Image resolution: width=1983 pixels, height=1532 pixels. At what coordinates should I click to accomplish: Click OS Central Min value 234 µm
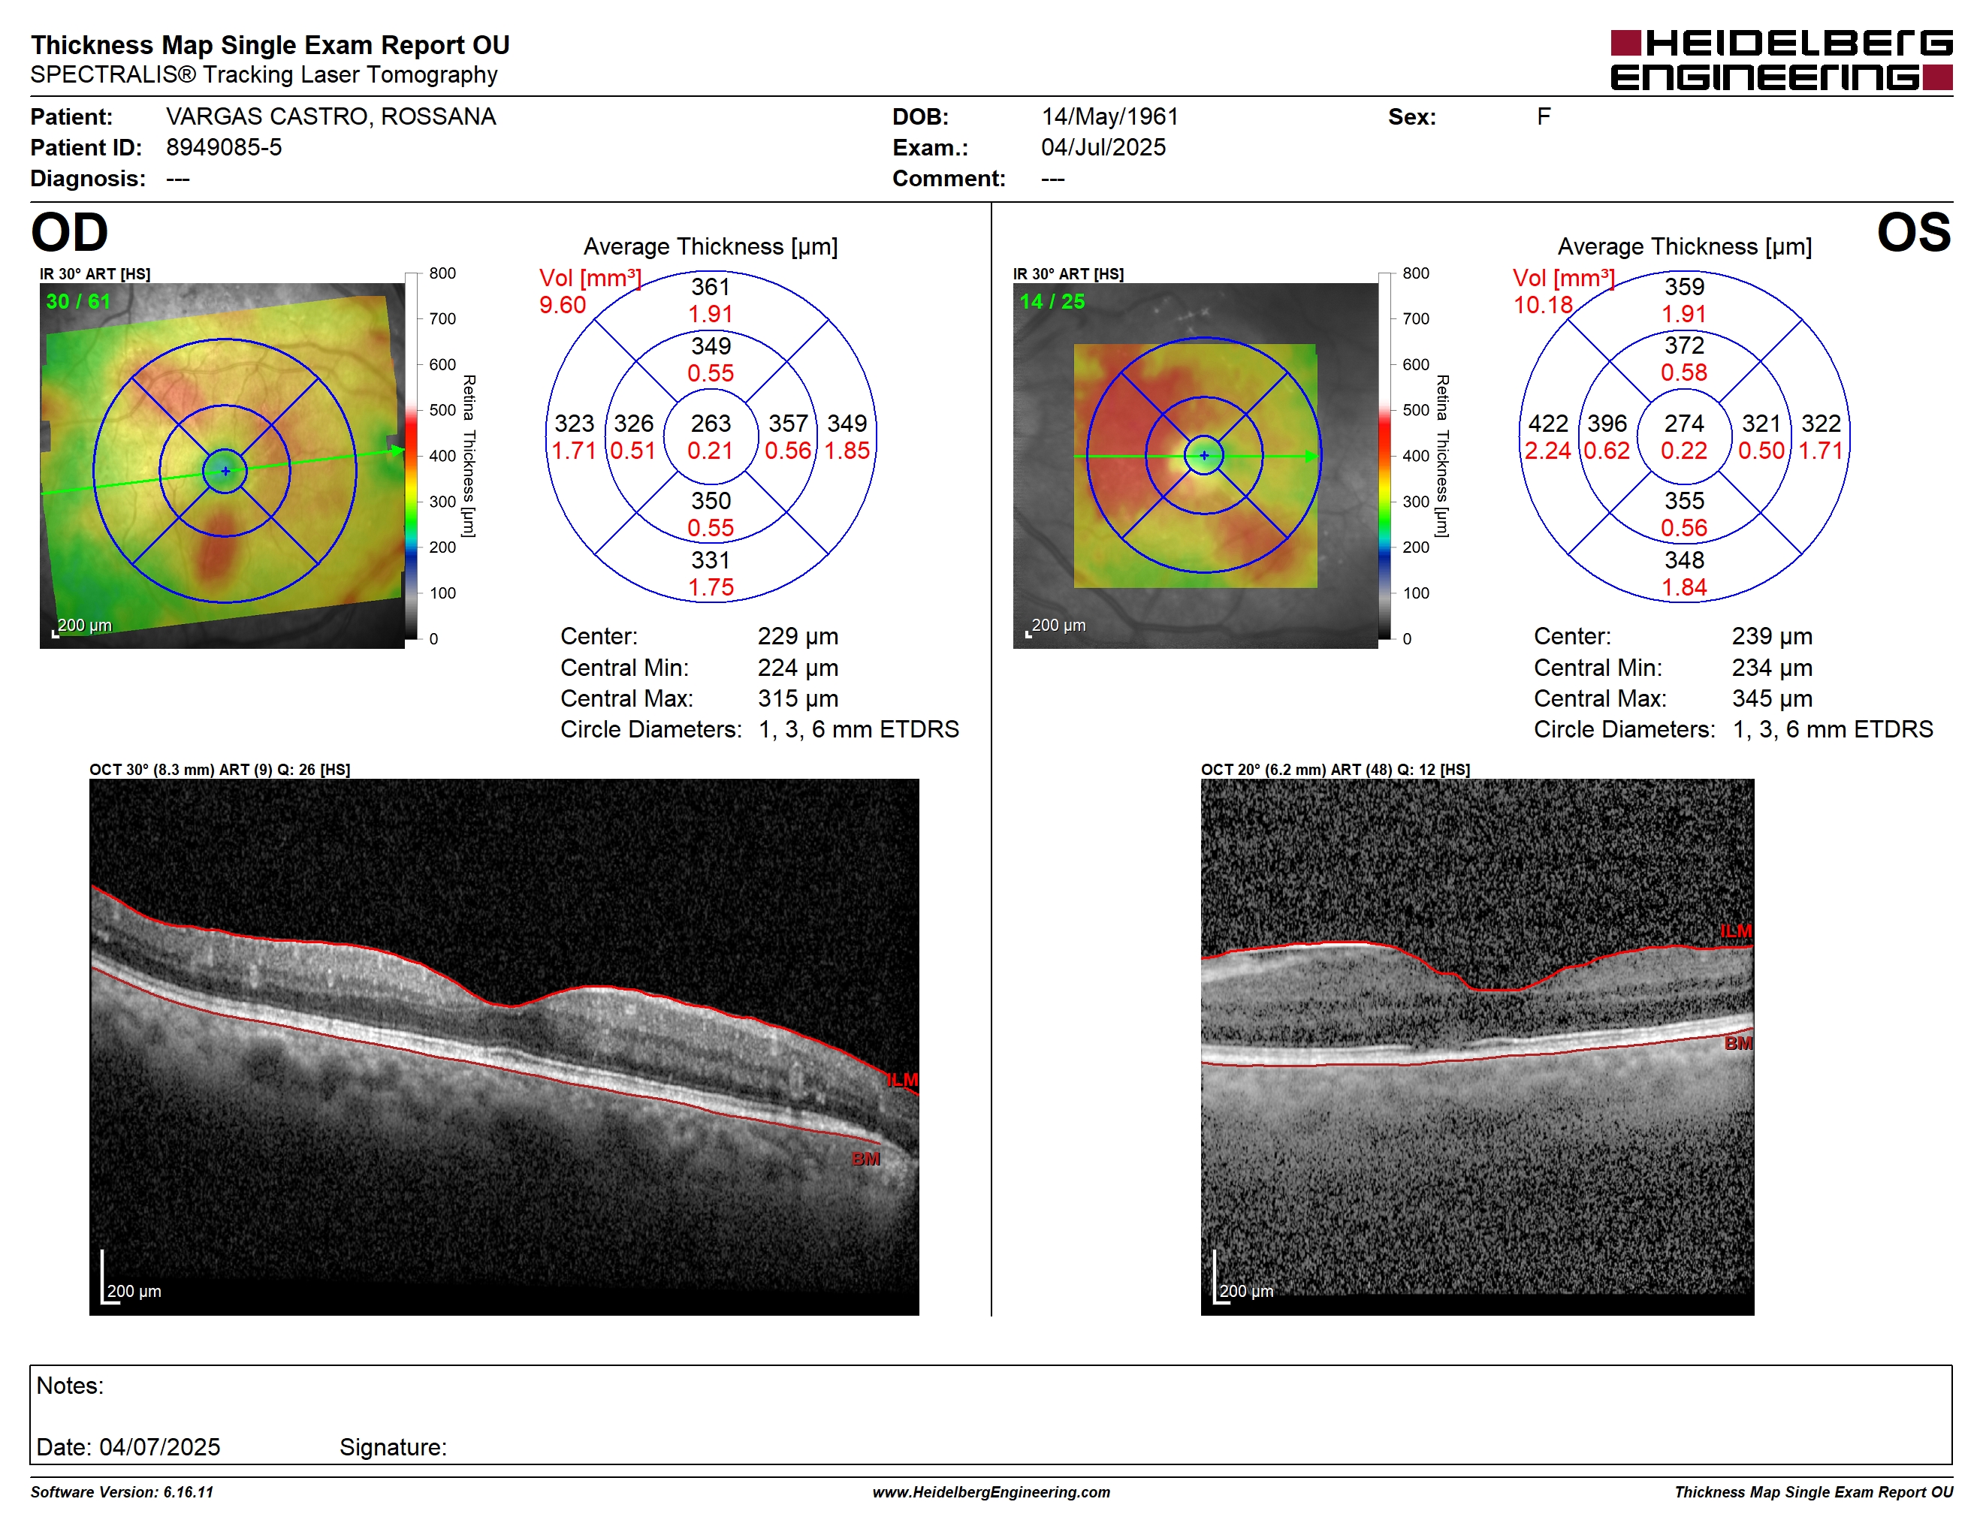point(1771,668)
